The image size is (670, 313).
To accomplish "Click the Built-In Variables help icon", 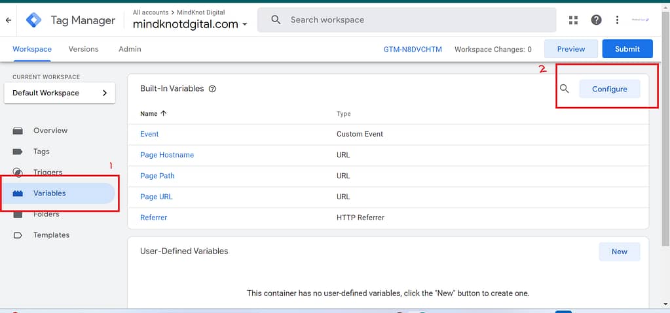I will [212, 89].
